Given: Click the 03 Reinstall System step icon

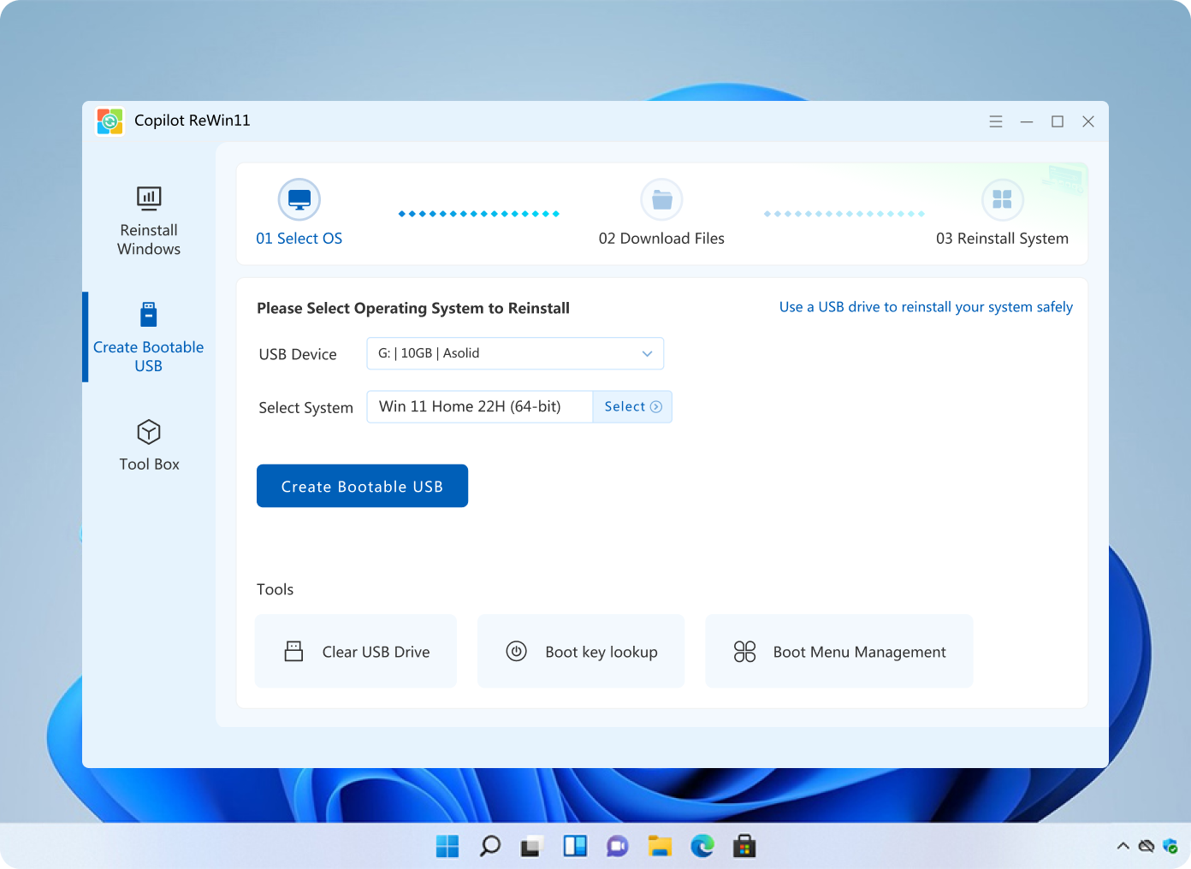Looking at the screenshot, I should (1002, 200).
